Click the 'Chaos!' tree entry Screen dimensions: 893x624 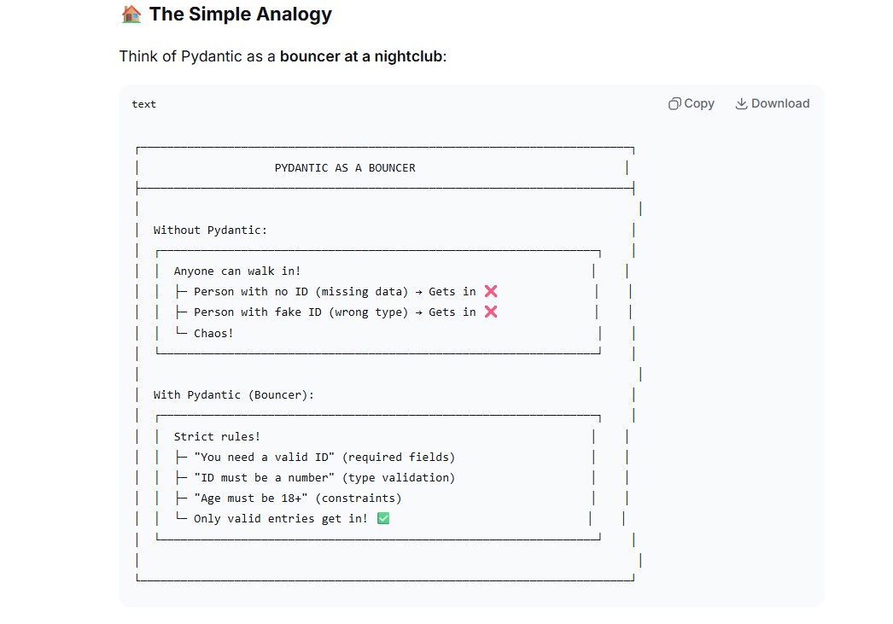(x=213, y=333)
